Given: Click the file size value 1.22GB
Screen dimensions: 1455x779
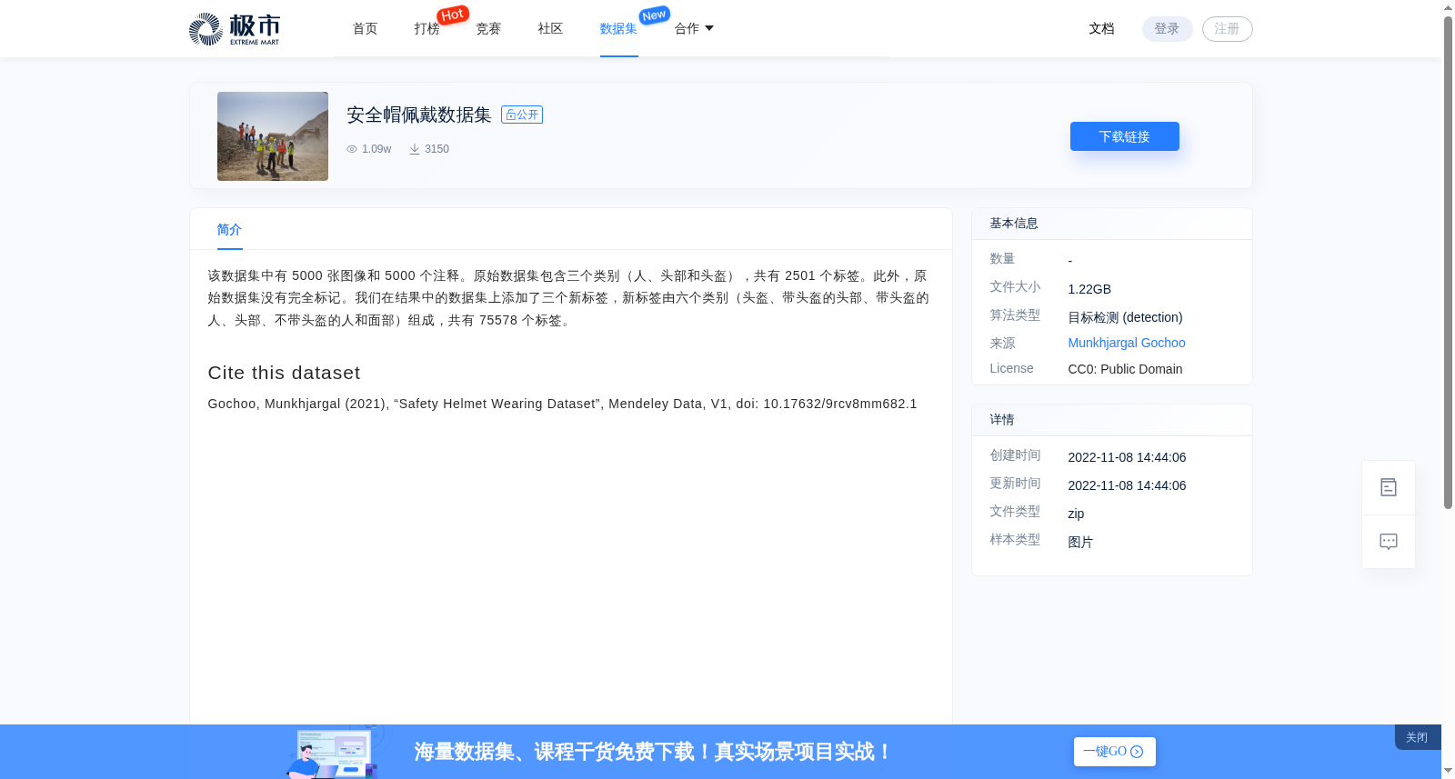Looking at the screenshot, I should [x=1089, y=289].
